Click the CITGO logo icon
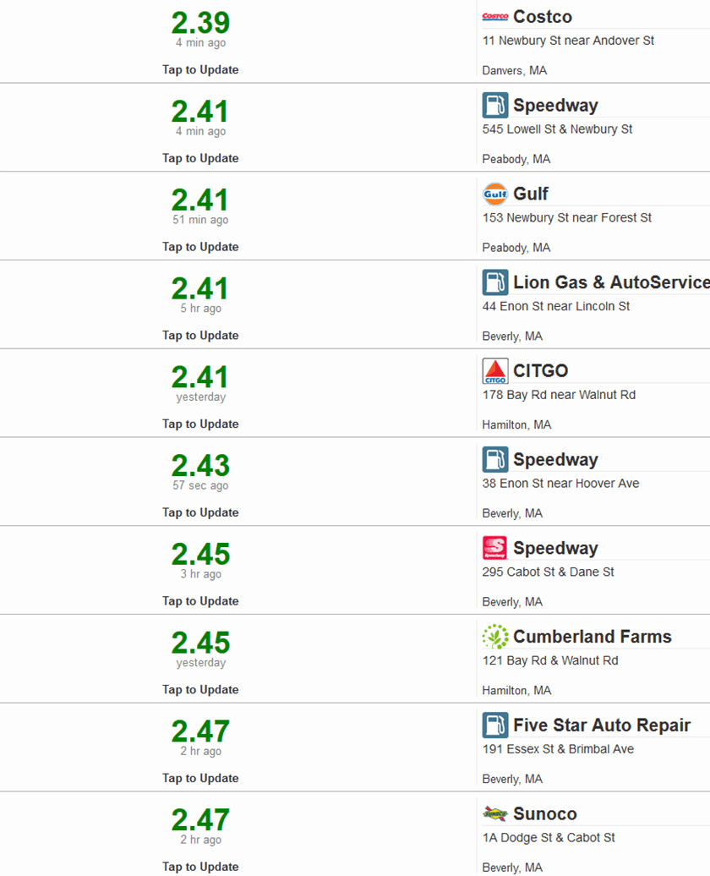The image size is (710, 876). point(494,371)
